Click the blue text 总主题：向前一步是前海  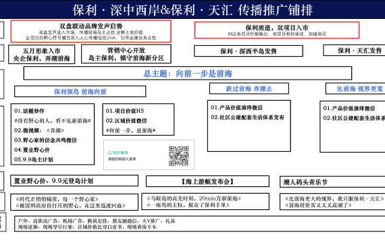point(188,74)
